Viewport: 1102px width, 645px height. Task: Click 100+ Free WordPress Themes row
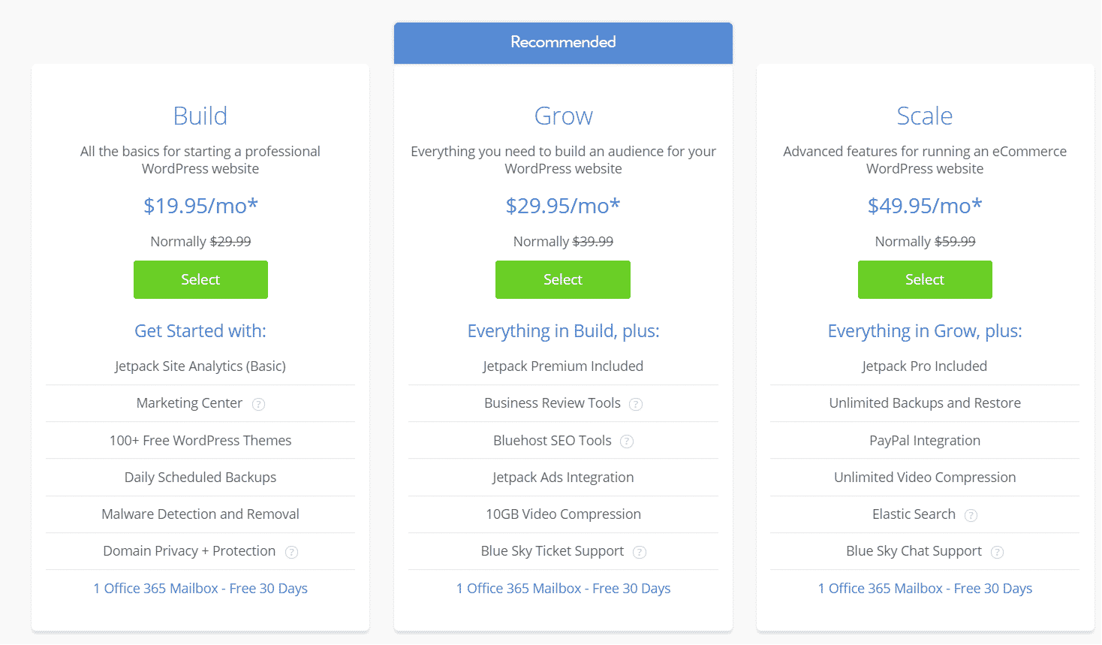pyautogui.click(x=200, y=441)
